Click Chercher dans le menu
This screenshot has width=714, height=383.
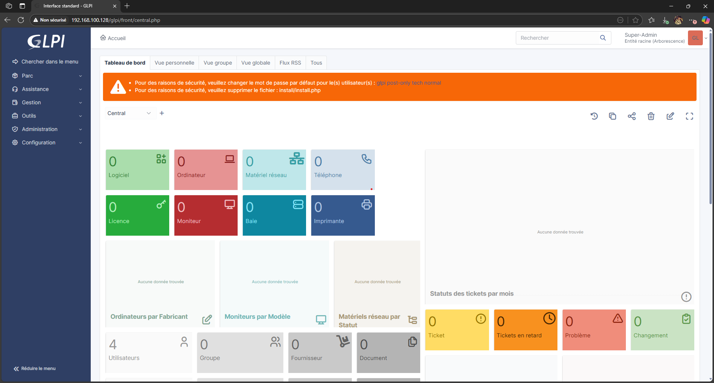[45, 62]
